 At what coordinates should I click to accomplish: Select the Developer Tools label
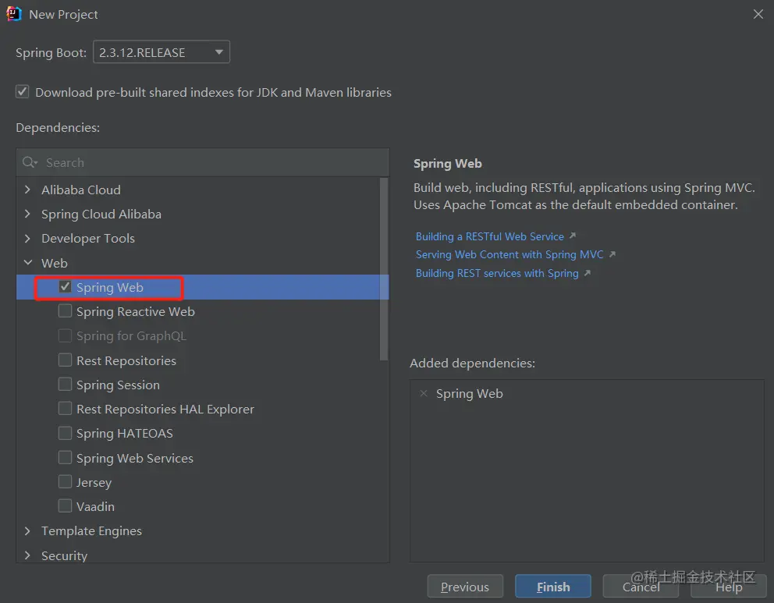(88, 239)
